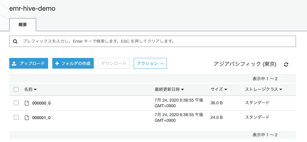
Task: Click the top pagination next arrow
Action: (281, 79)
